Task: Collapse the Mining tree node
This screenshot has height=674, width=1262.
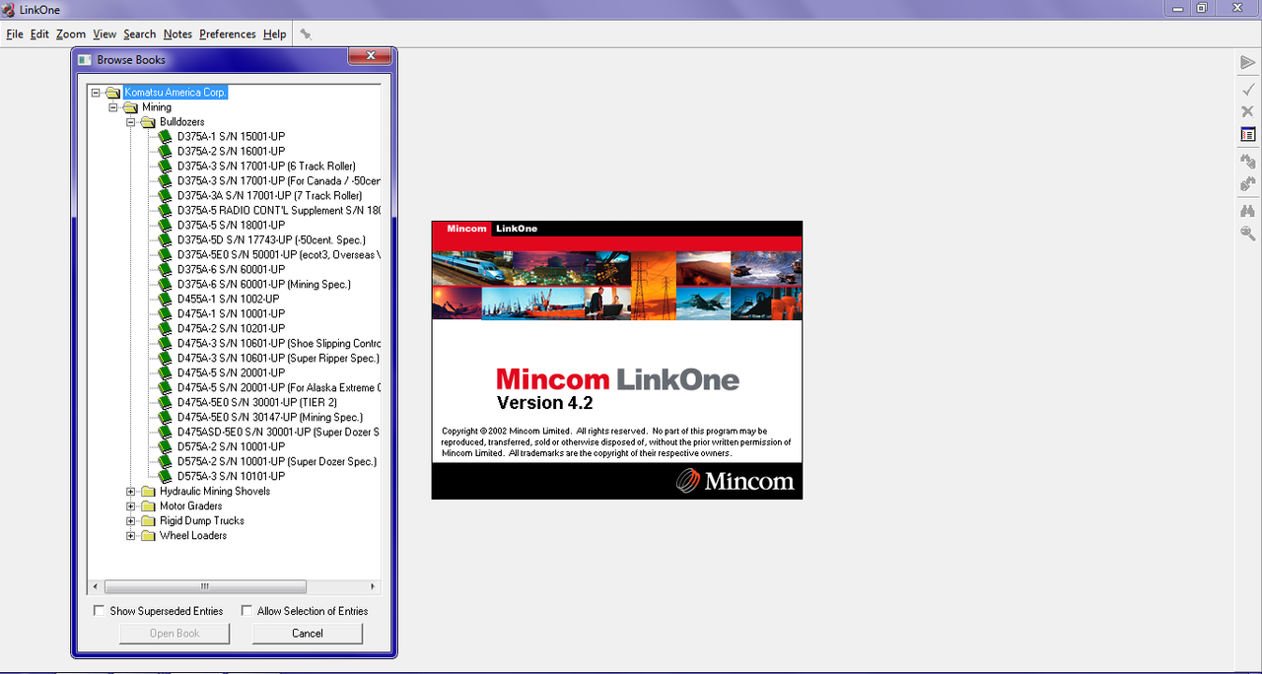Action: tap(113, 107)
